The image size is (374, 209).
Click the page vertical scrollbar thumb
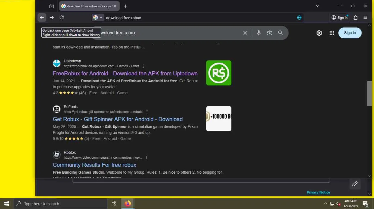[x=369, y=94]
